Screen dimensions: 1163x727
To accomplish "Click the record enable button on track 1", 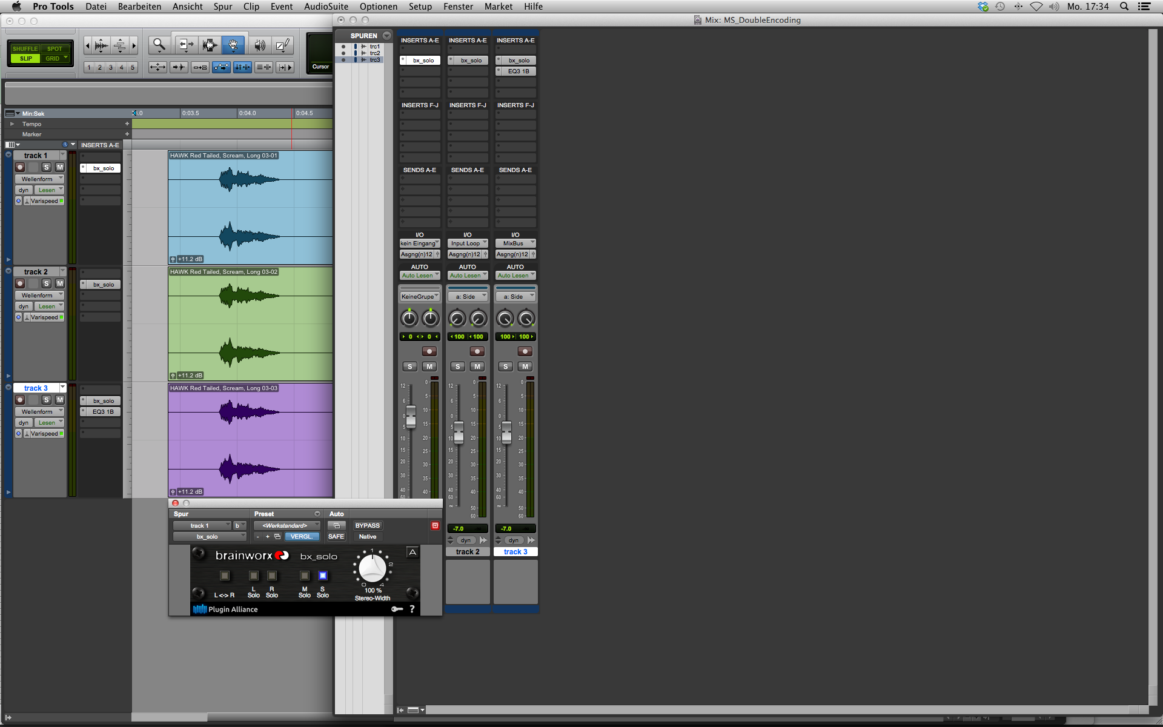I will tap(19, 167).
